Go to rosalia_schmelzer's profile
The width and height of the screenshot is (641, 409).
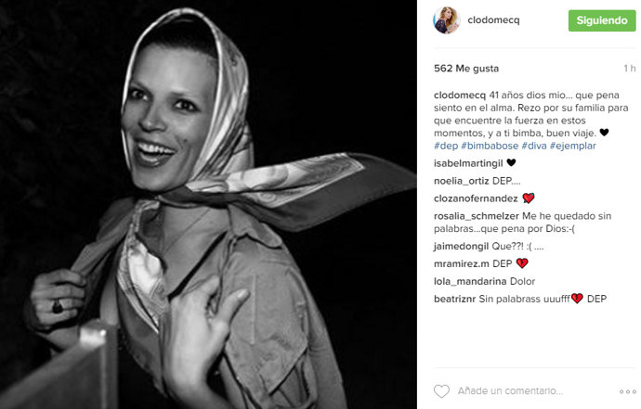[x=477, y=216]
